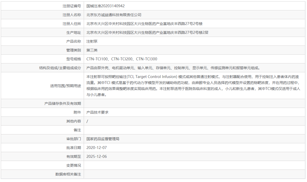The image size is (307, 182).
Task: Click approving authority 国家药品监督管理局
Action: click(x=103, y=139)
